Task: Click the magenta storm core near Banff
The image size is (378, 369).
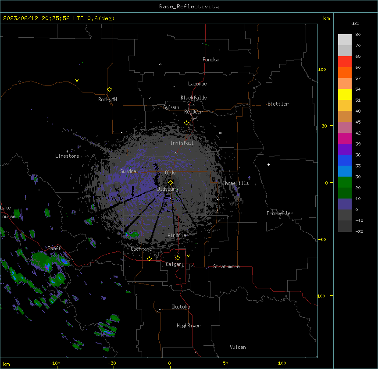Action: click(x=46, y=267)
